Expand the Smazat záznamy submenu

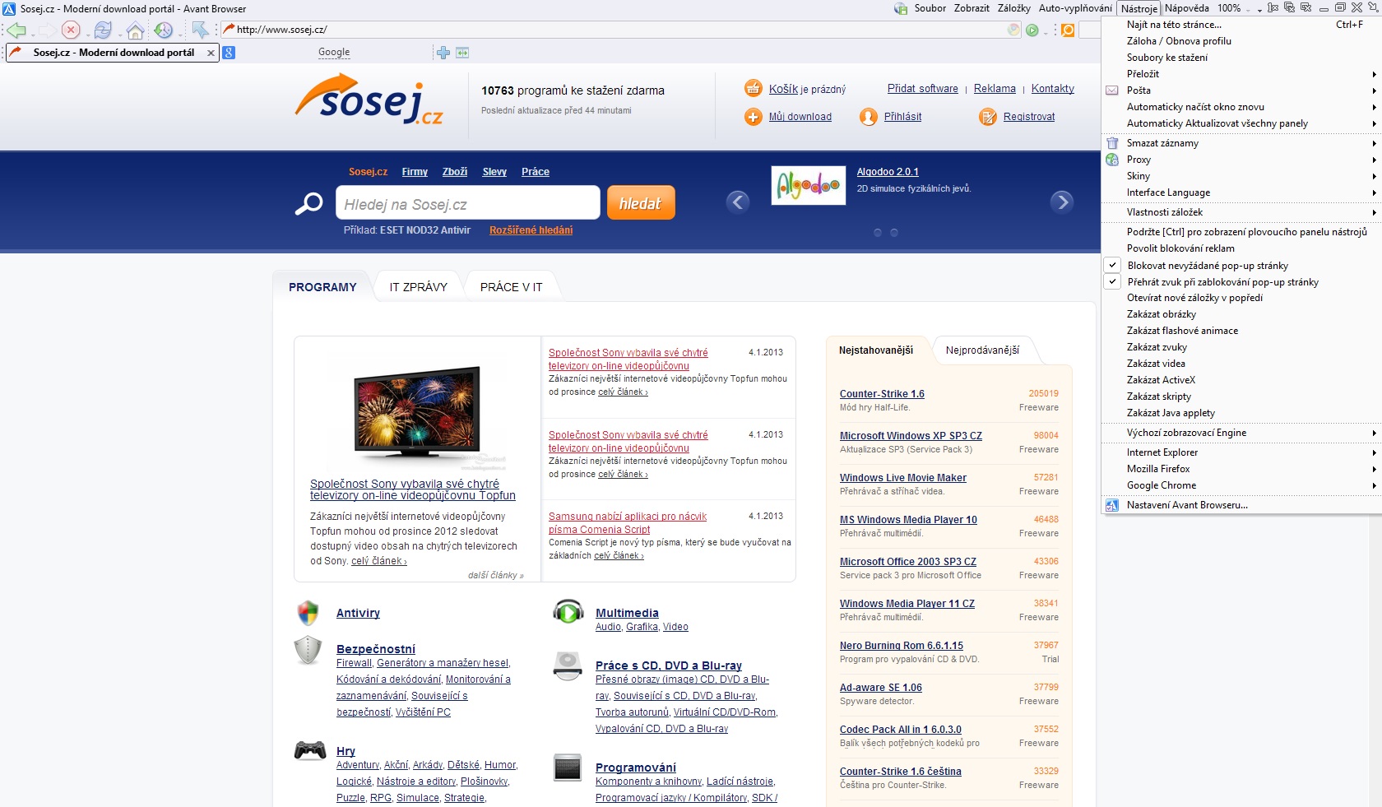click(1241, 143)
